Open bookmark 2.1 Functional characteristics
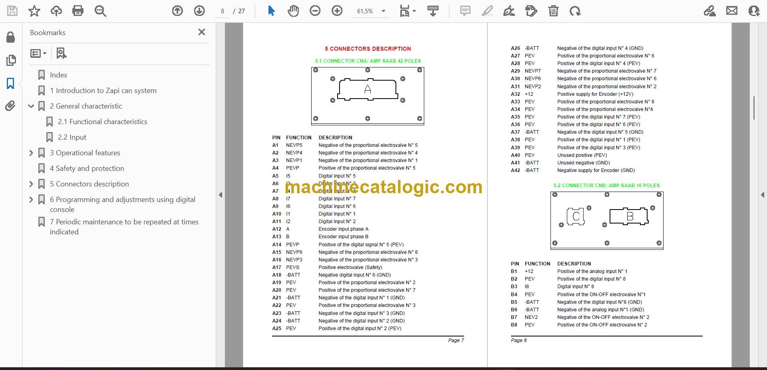767x370 pixels. click(x=102, y=122)
